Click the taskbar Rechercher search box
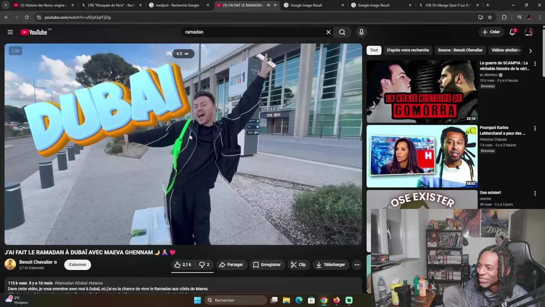 click(x=235, y=300)
